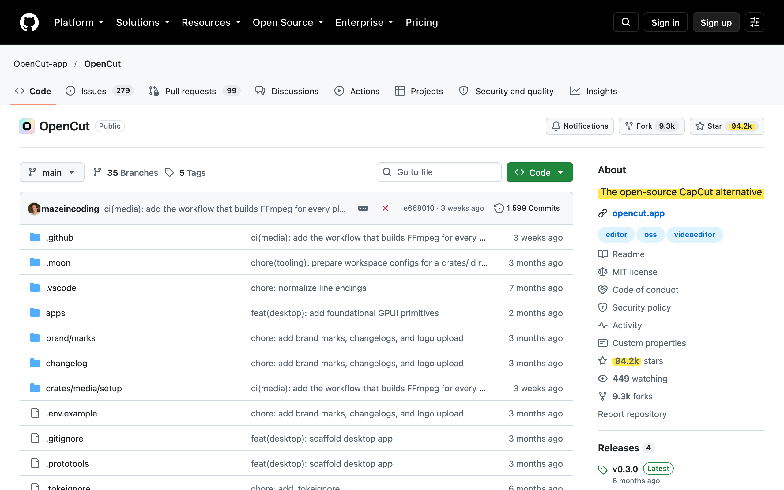
Task: Switch to the Issues tab
Action: 99,91
